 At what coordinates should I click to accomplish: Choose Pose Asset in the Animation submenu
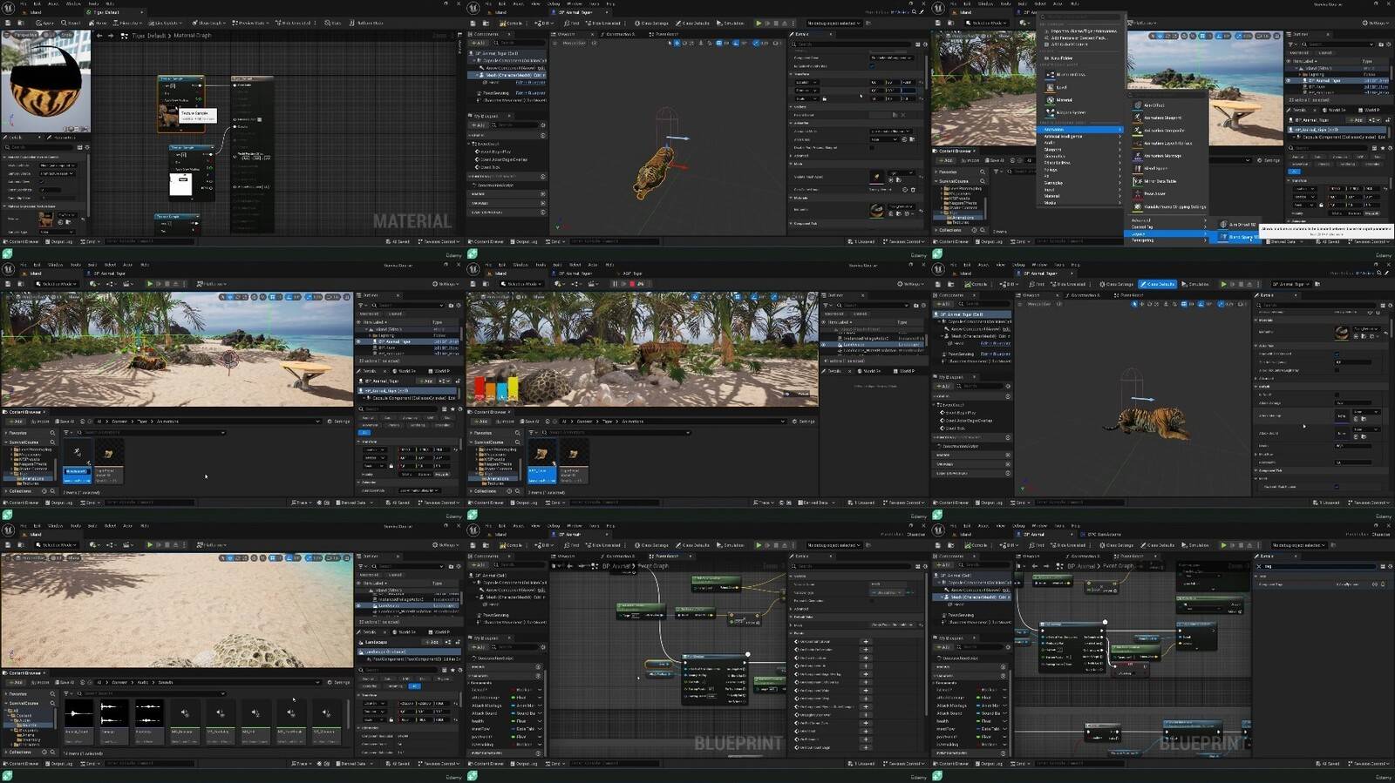[x=1154, y=193]
